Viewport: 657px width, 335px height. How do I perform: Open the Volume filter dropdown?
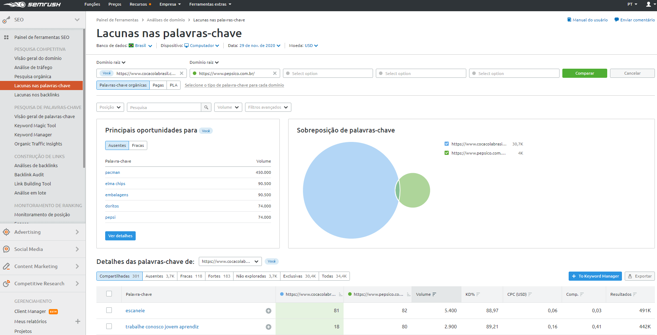[x=228, y=107]
